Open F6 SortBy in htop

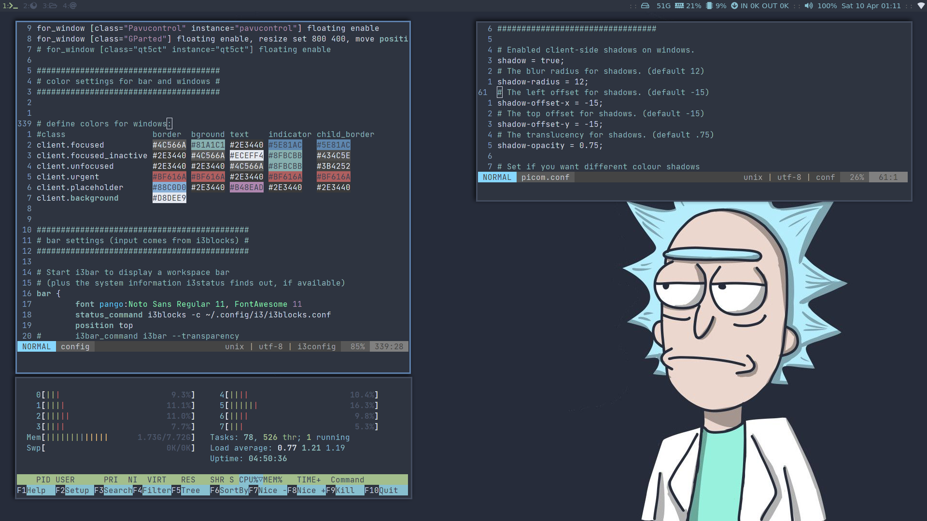pos(229,491)
